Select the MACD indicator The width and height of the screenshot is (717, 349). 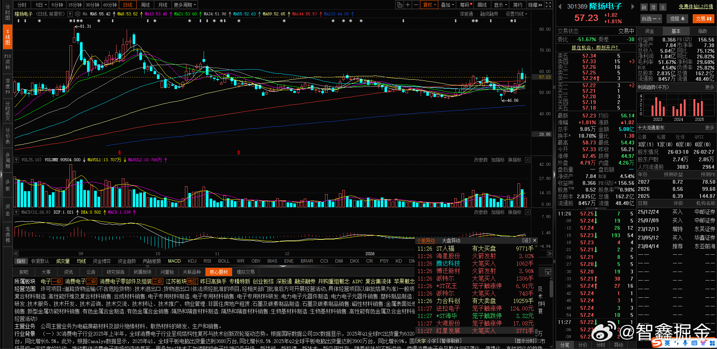[x=174, y=261]
